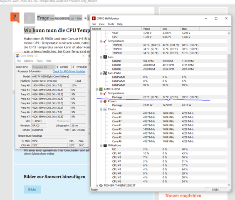Screen dimensions: 235x200
Task: Open HWMonitor Help menu
Action: pyautogui.click(x=120, y=24)
